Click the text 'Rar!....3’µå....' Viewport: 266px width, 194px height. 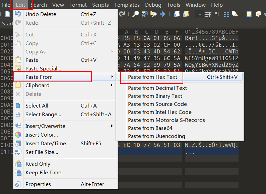(x=211, y=38)
